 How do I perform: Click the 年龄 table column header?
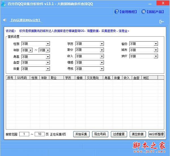coord(44,78)
